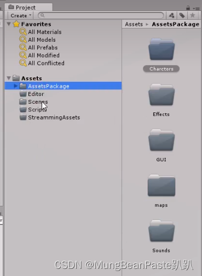Go to Assets in the breadcrumb
Image resolution: width=202 pixels, height=276 pixels.
(134, 24)
